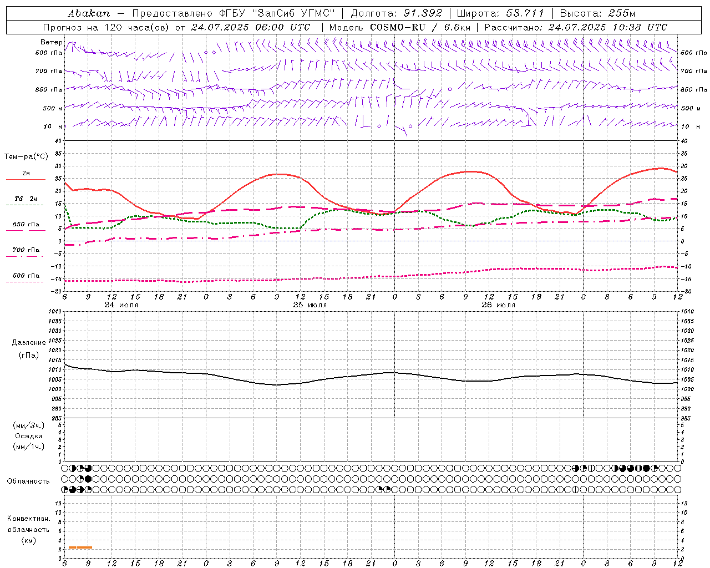Select the Прогноз на 120 часа(ов) text
710x568 pixels.
point(108,27)
